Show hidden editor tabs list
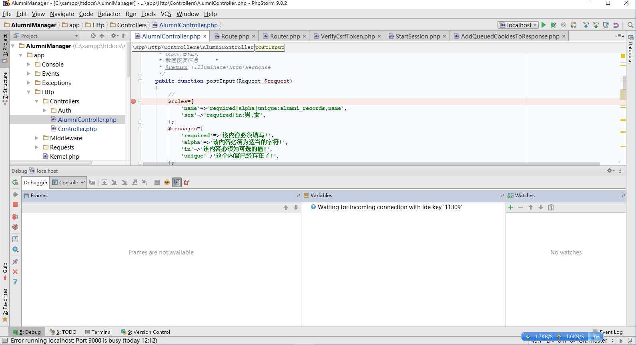The width and height of the screenshot is (636, 345). tap(620, 36)
